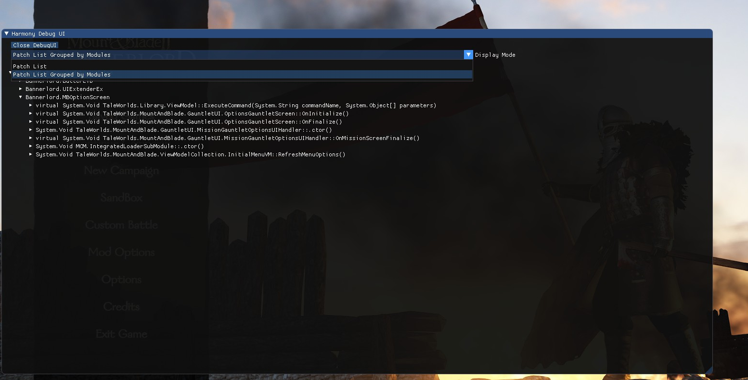Click the Close DebugUI button
Image resolution: width=748 pixels, height=380 pixels.
(35, 45)
